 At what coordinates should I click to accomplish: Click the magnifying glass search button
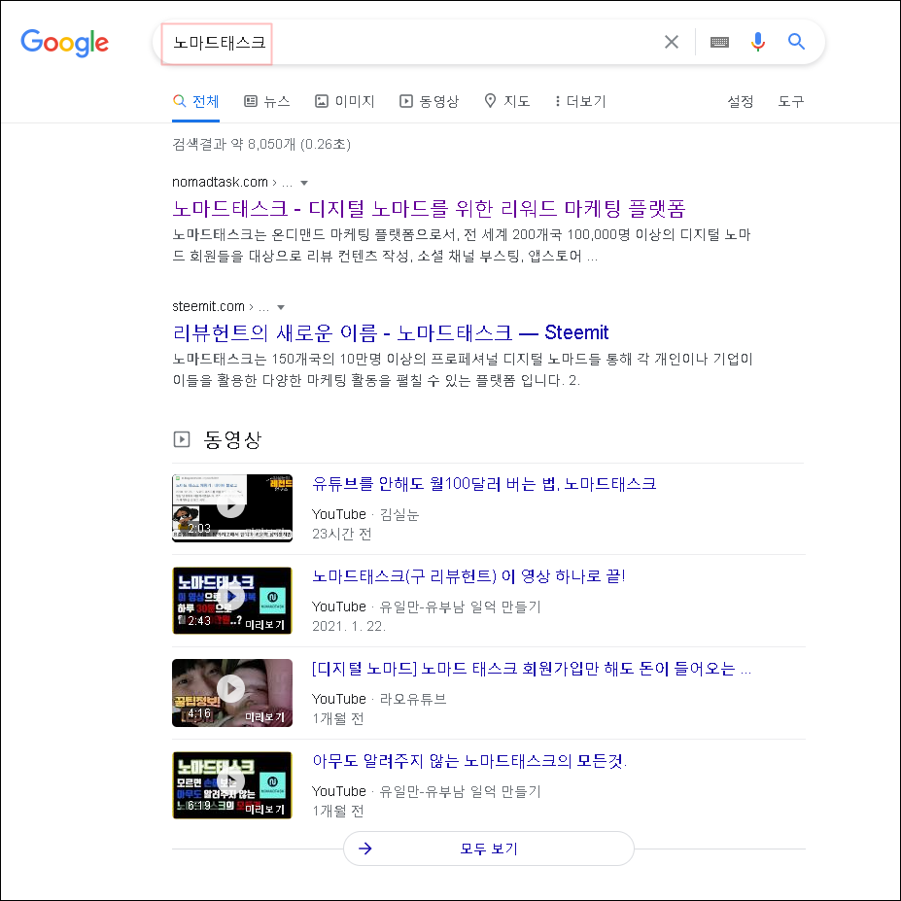coord(796,42)
